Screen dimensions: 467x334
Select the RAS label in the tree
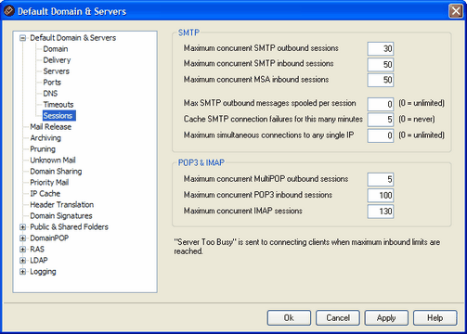click(x=37, y=250)
